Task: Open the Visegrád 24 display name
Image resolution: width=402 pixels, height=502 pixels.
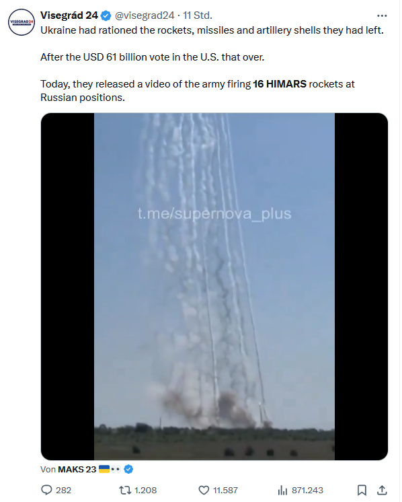Action: point(69,15)
